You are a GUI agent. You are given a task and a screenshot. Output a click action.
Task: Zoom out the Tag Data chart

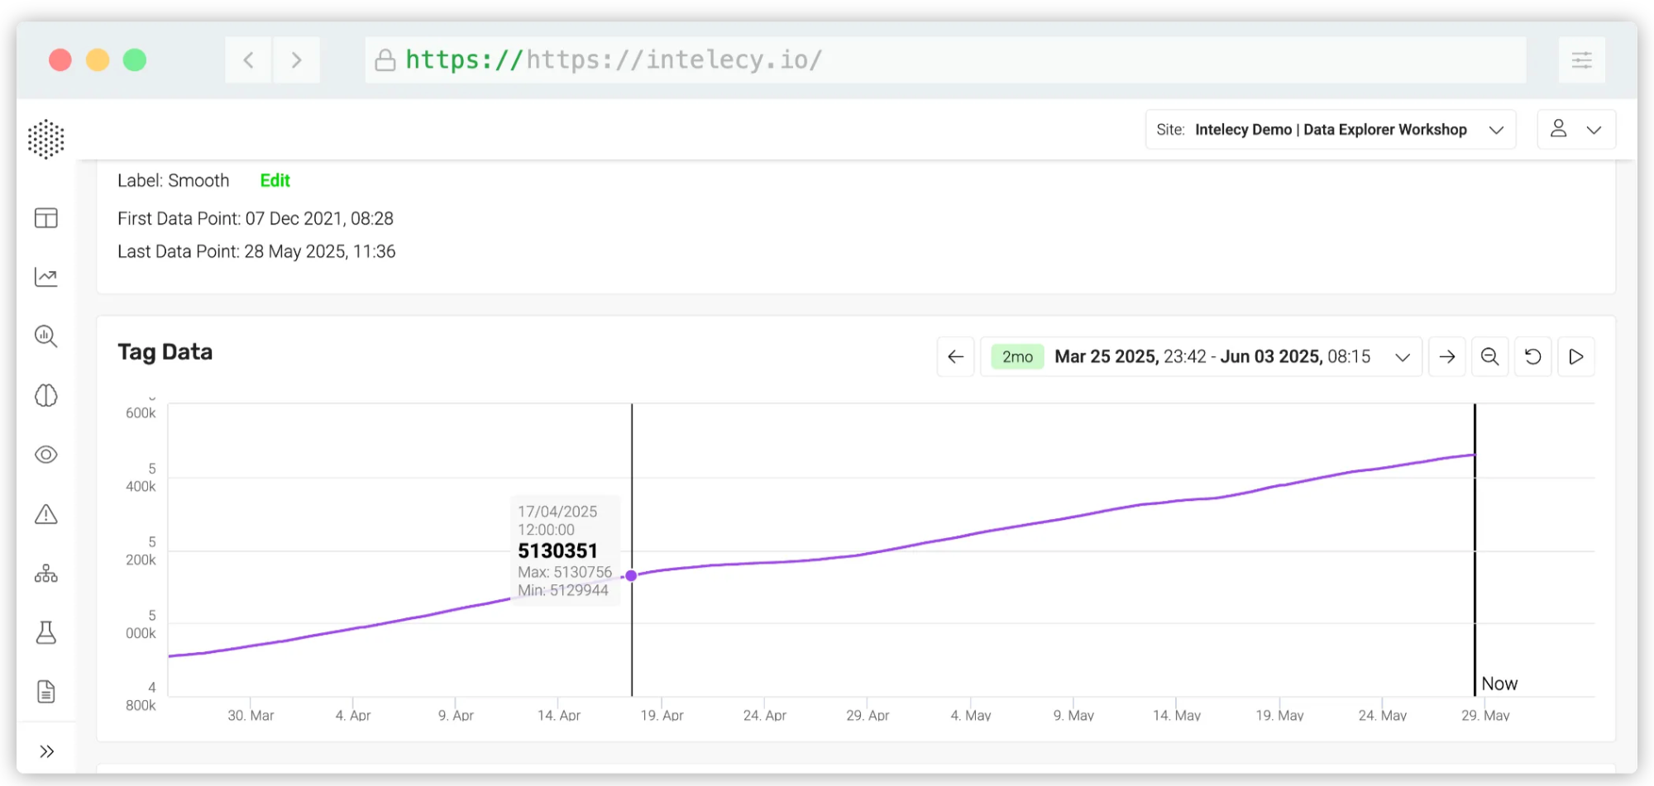click(x=1489, y=357)
